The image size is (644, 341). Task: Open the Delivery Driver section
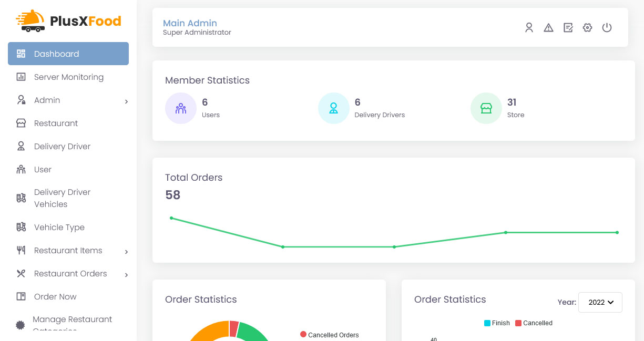[68, 146]
